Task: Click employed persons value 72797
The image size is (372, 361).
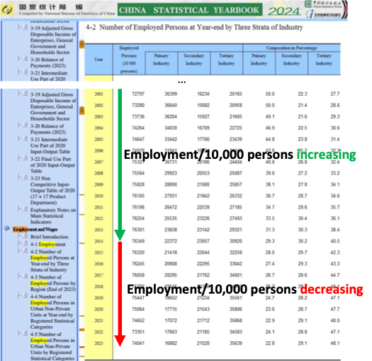Action: pos(138,94)
